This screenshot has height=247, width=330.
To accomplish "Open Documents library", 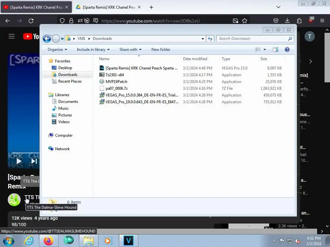I will 68,102.
